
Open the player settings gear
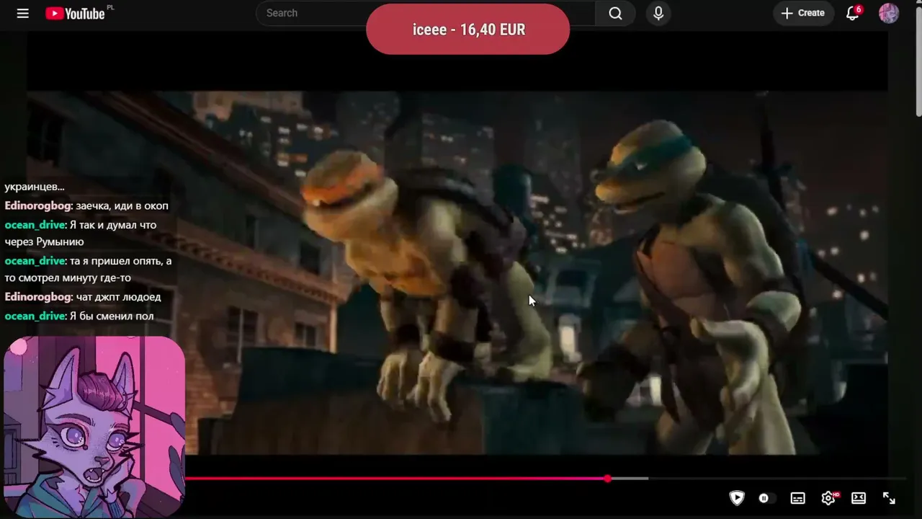click(828, 498)
